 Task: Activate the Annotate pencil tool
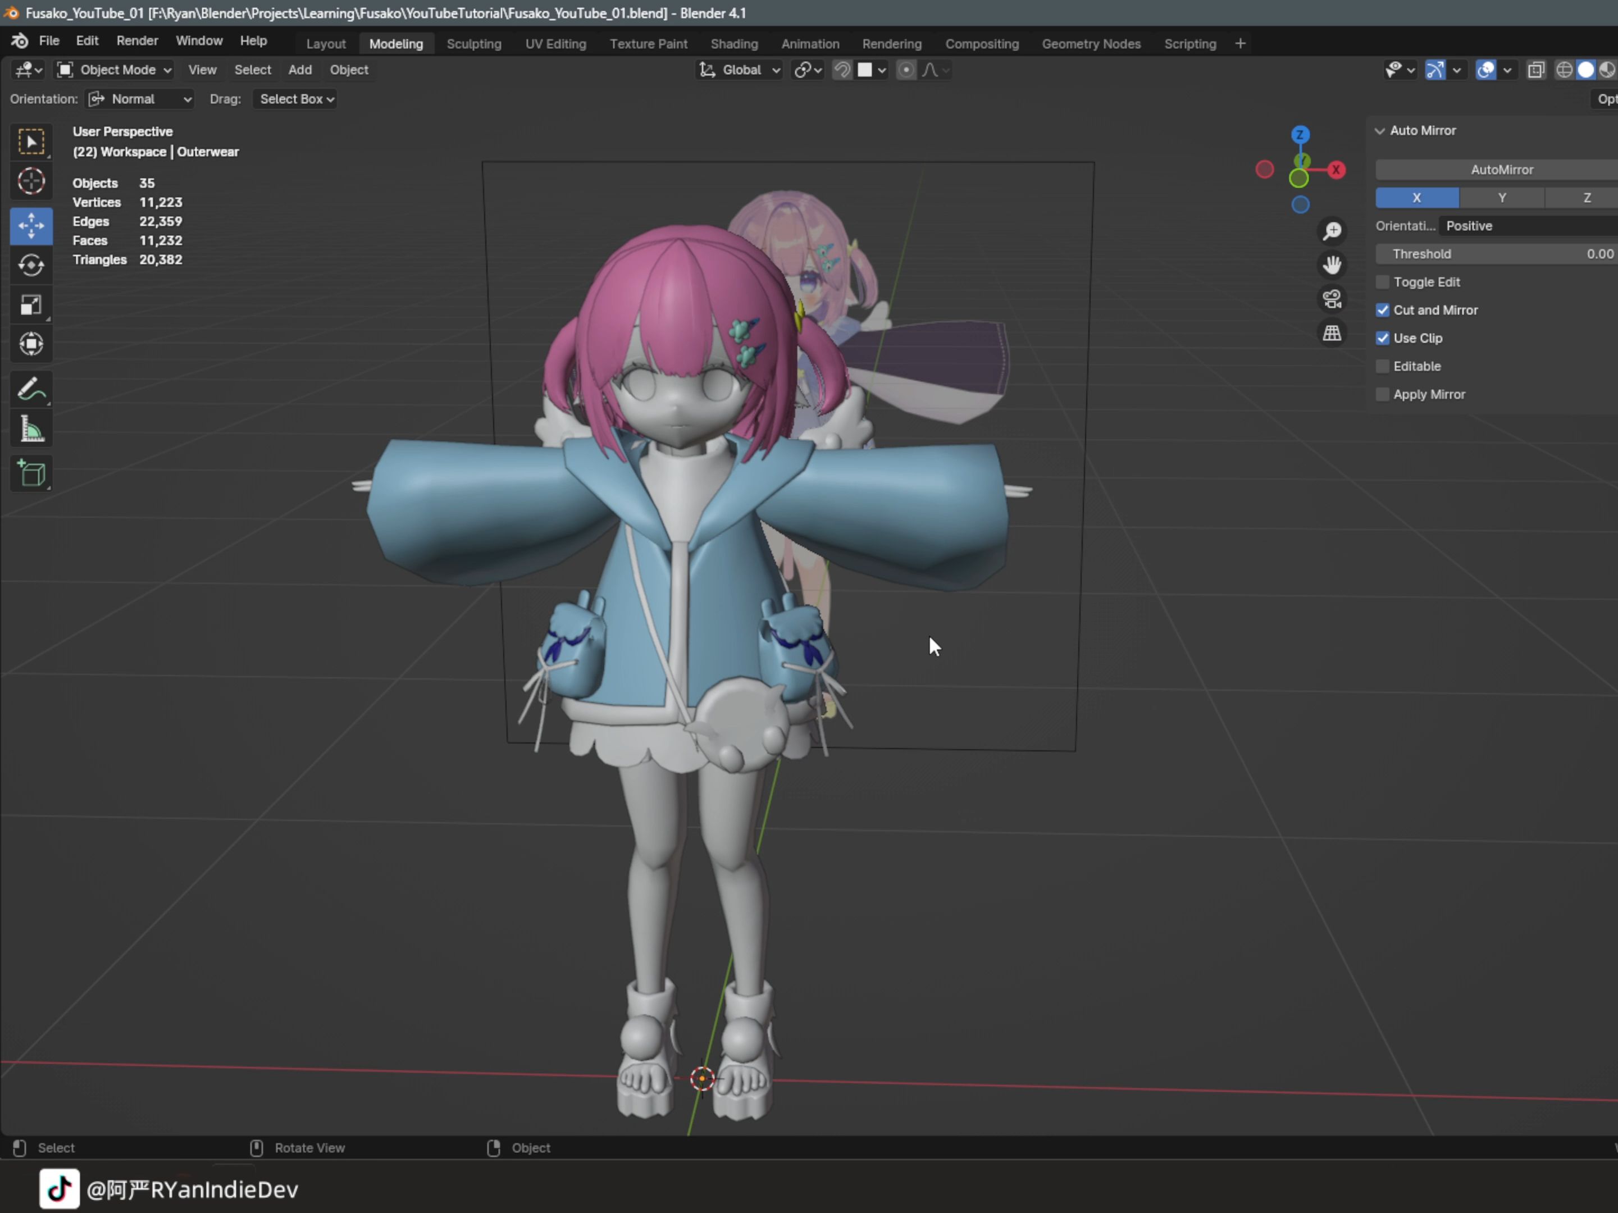pyautogui.click(x=31, y=389)
